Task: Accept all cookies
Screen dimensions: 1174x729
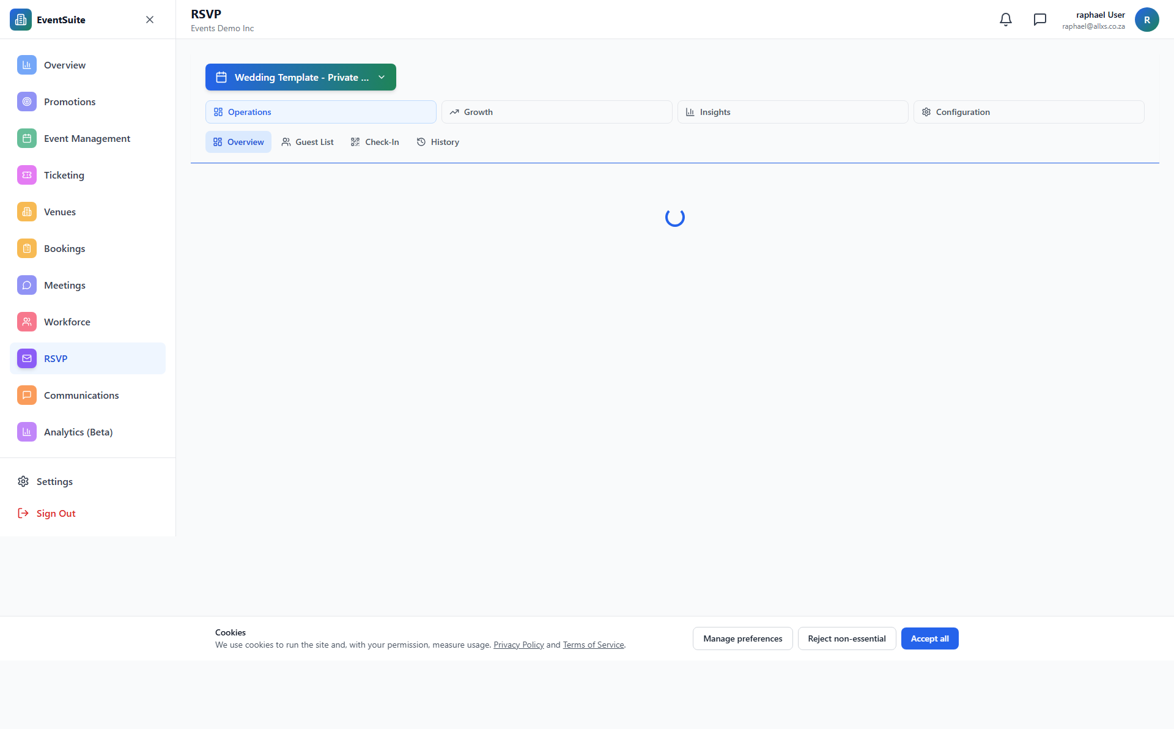Action: pyautogui.click(x=929, y=638)
